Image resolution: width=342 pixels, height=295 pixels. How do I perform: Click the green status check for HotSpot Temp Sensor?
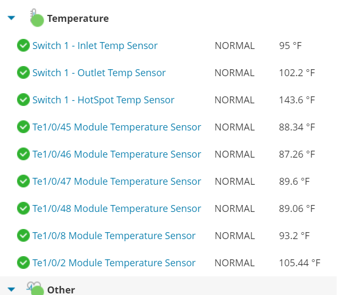[23, 100]
